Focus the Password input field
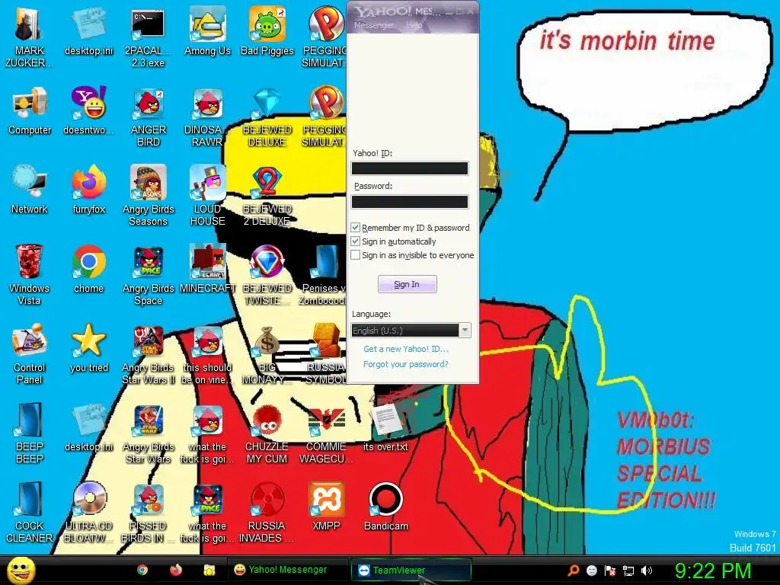 click(x=409, y=201)
